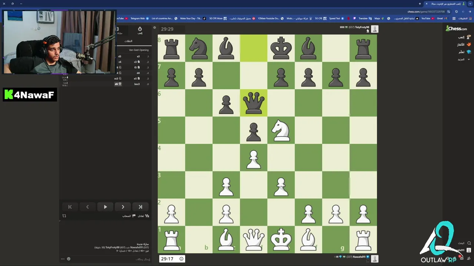Expand the More menu in the sidebar
The image size is (474, 266).
(x=464, y=59)
